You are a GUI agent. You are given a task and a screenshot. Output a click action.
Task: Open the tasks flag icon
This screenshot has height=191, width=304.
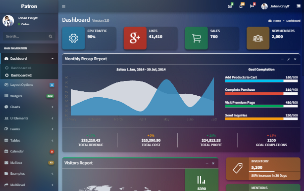pyautogui.click(x=252, y=6)
